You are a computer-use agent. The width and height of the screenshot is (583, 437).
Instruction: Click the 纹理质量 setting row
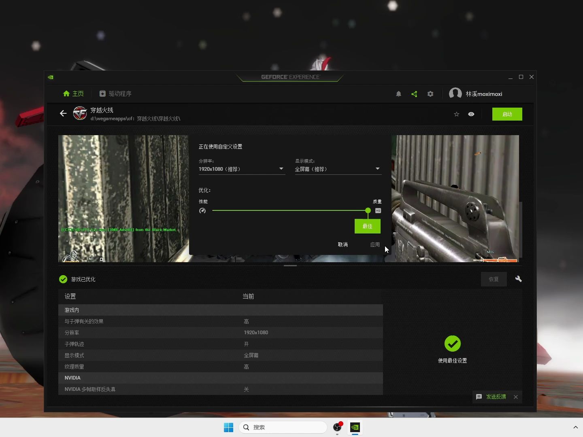pos(221,367)
